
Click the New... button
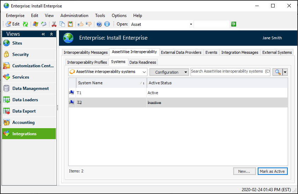click(244, 171)
